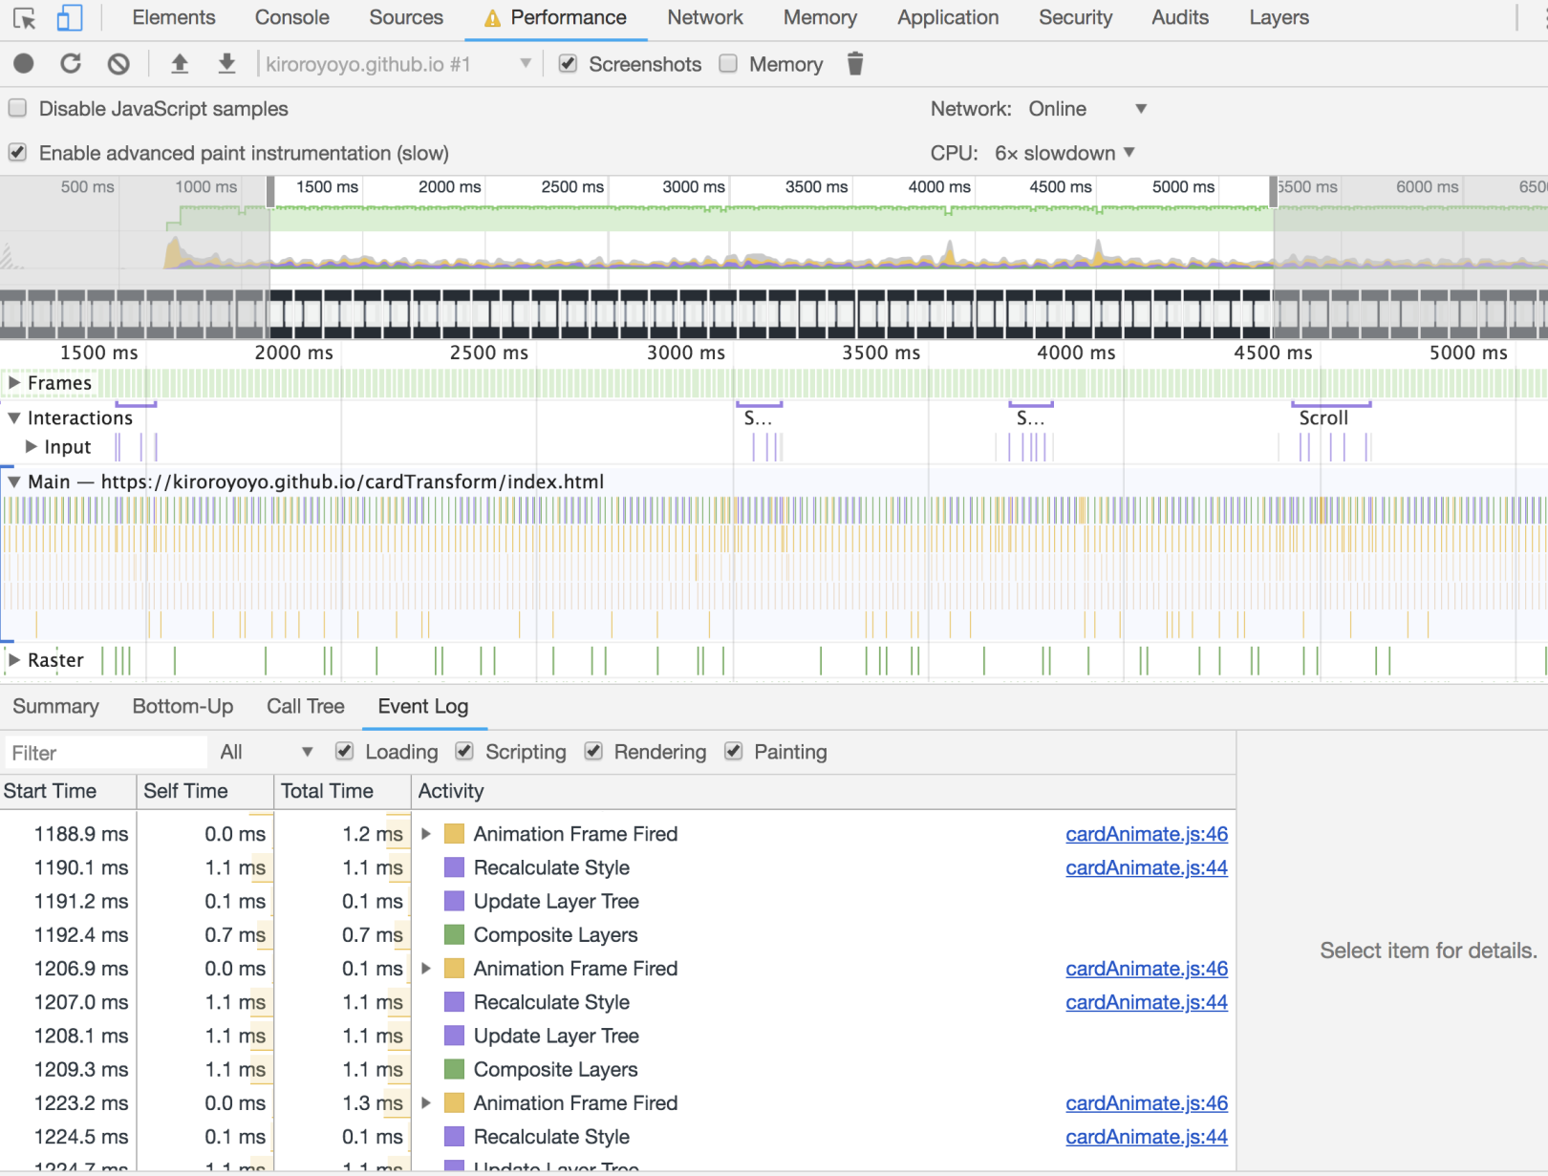Uncheck Enable advanced paint instrumentation
Screen dimensions: 1548x1176
(x=17, y=152)
